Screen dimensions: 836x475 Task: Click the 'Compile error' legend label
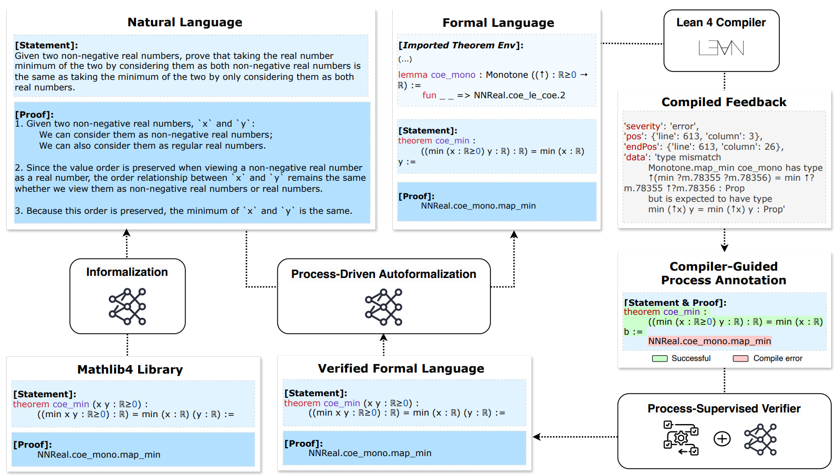pyautogui.click(x=778, y=358)
